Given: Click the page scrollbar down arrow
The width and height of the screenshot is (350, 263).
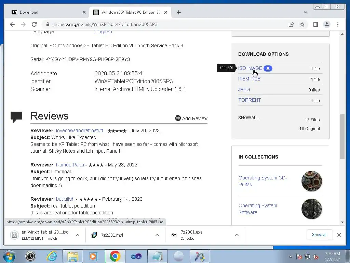Looking at the screenshot, I should coord(342,222).
